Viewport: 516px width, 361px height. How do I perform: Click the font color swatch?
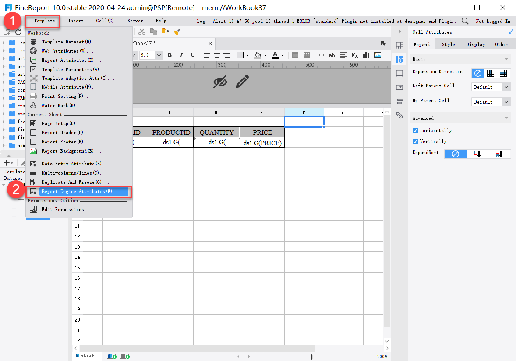click(x=275, y=55)
